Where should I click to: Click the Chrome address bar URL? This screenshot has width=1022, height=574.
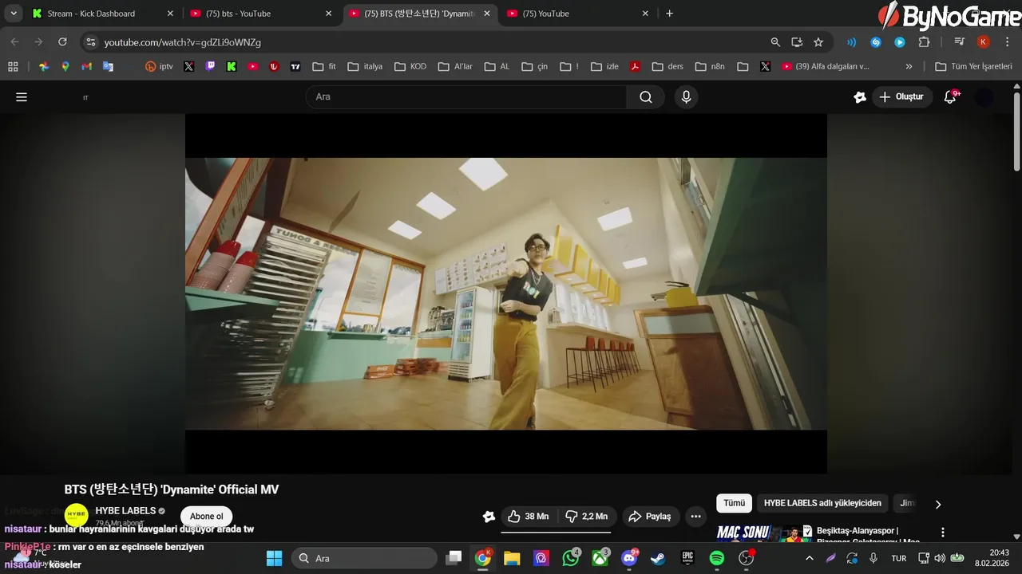tap(182, 42)
